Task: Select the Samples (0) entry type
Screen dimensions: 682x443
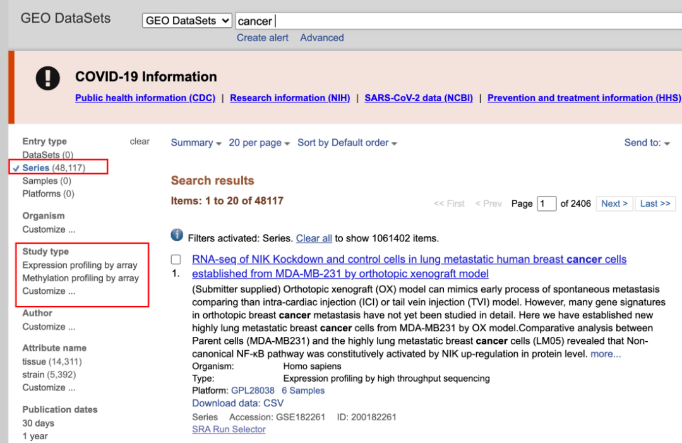Action: point(47,181)
